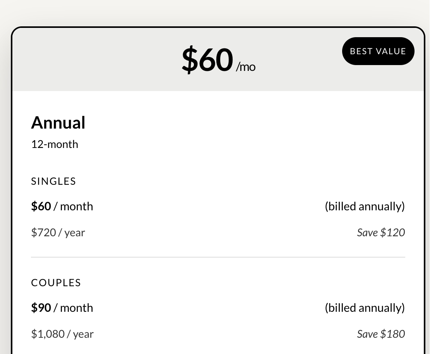Select the COUPLES section label
The width and height of the screenshot is (430, 354).
tap(56, 283)
